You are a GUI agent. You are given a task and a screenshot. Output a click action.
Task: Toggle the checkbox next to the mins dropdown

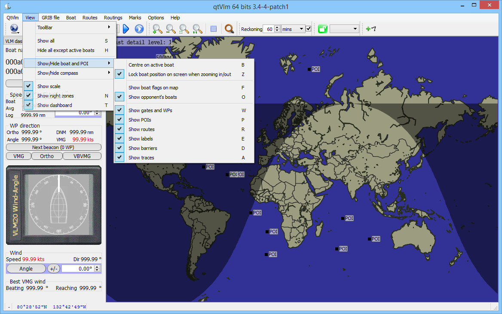click(308, 29)
